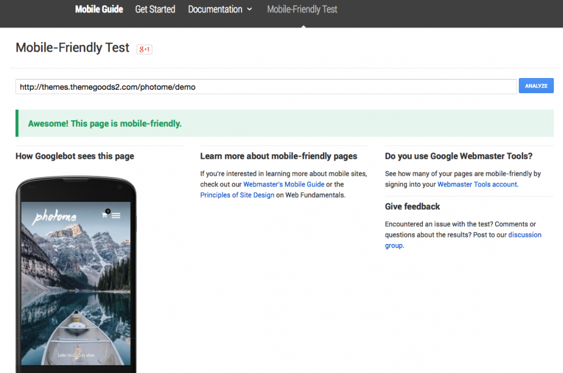Click the 'Give feedback' heading
This screenshot has width=563, height=373.
click(x=412, y=206)
